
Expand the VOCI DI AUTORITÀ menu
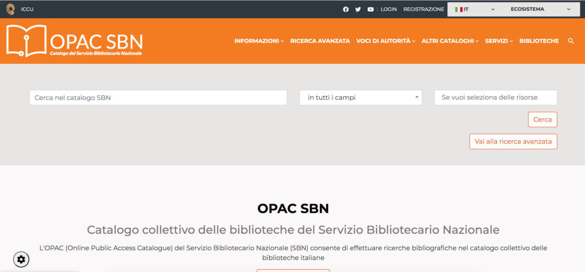click(386, 41)
